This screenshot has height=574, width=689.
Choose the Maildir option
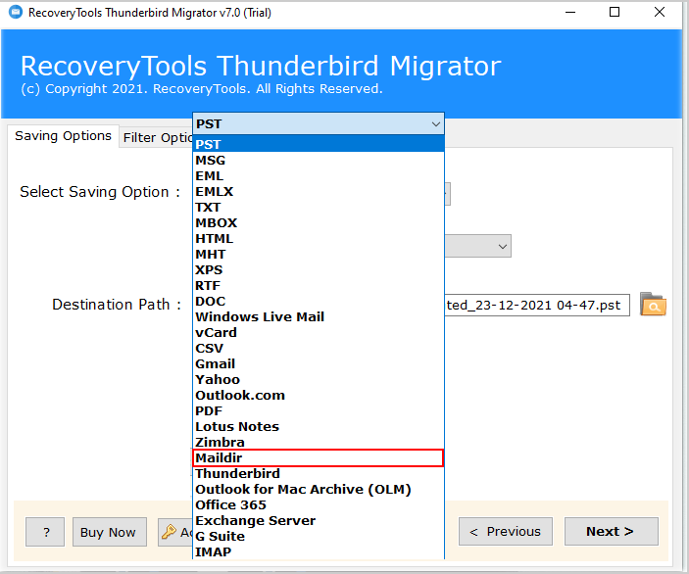[x=319, y=457]
